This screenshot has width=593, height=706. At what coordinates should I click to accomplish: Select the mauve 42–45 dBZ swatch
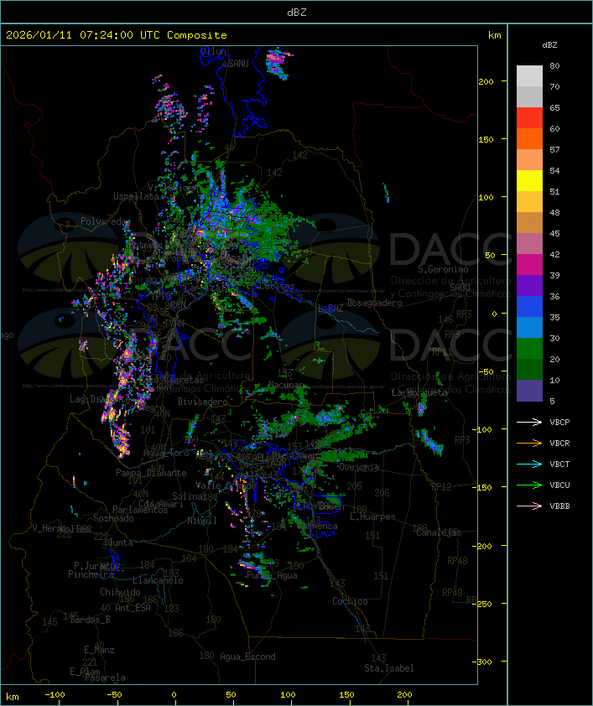pos(529,244)
